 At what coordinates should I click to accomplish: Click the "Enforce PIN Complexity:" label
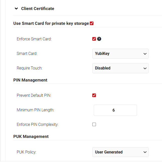click(x=37, y=124)
